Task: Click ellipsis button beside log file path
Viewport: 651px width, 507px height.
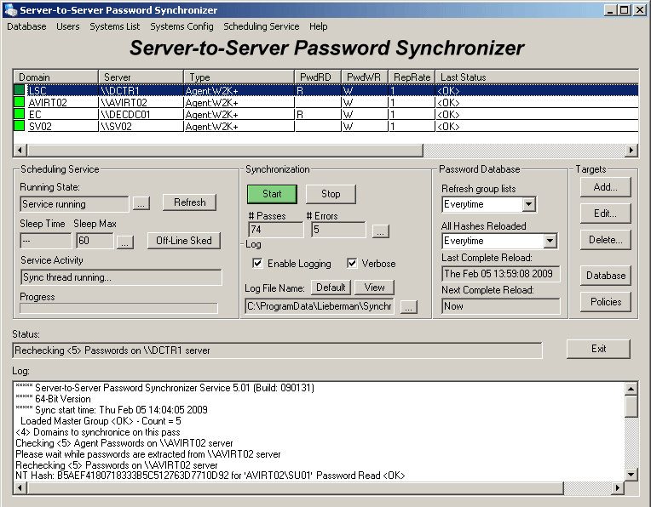Action: (x=408, y=307)
